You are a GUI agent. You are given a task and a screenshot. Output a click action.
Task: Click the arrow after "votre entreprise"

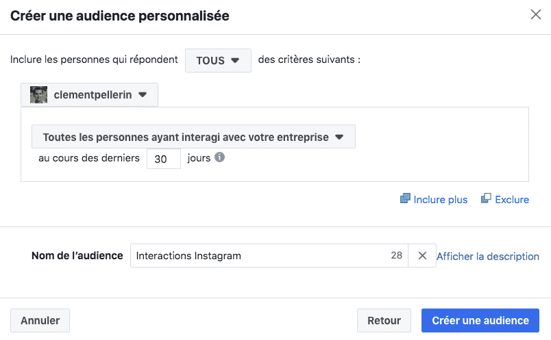339,137
